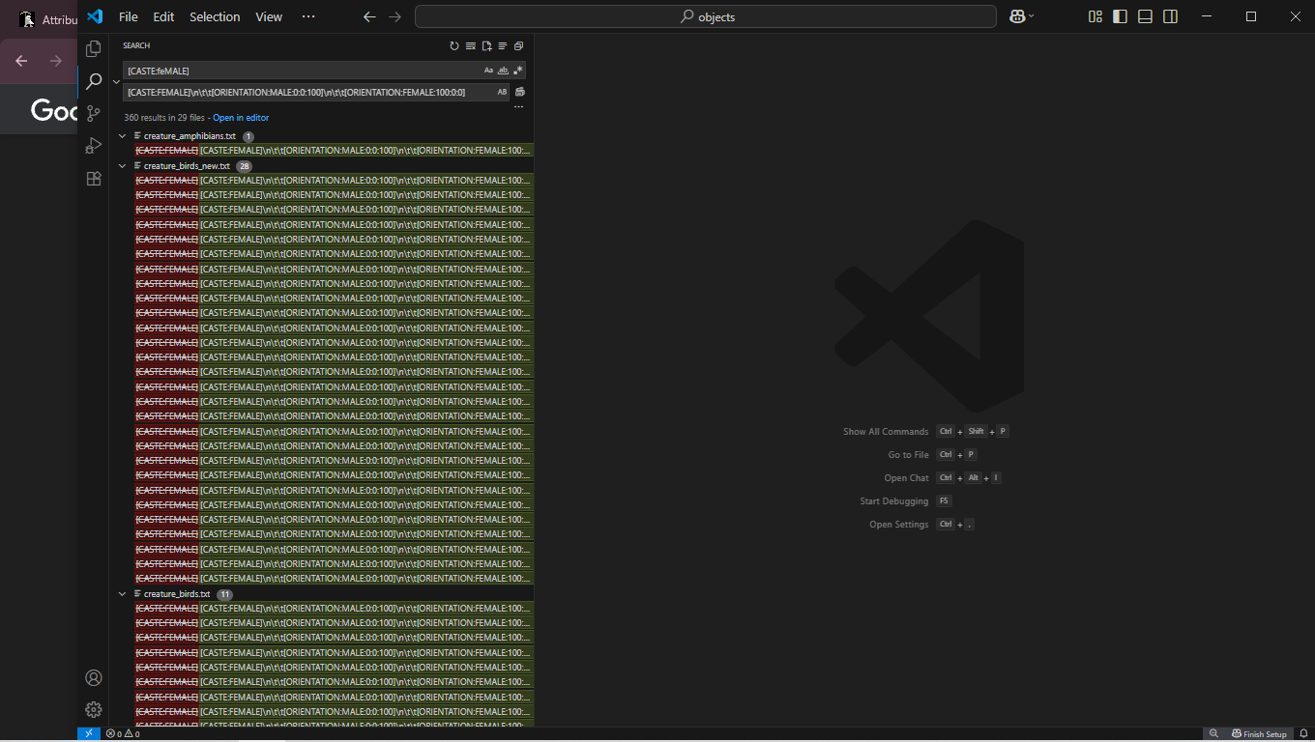
Task: Click the remote window indicator in the status bar
Action: point(89,734)
